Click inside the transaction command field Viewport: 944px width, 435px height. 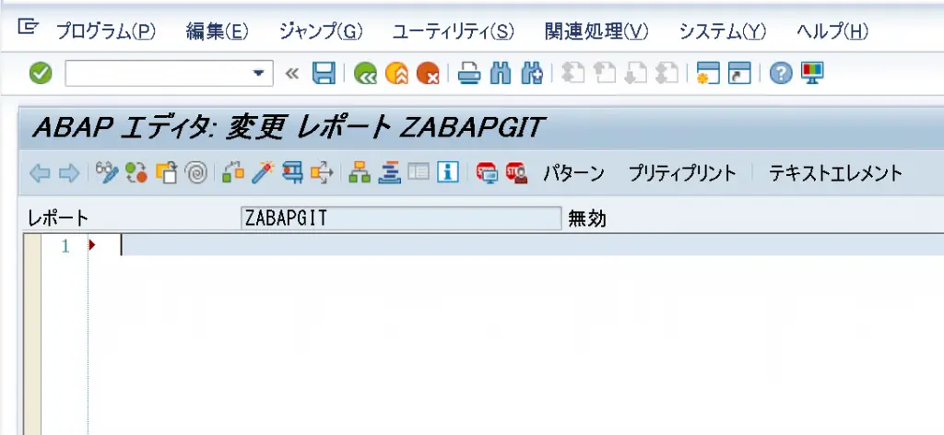point(158,74)
